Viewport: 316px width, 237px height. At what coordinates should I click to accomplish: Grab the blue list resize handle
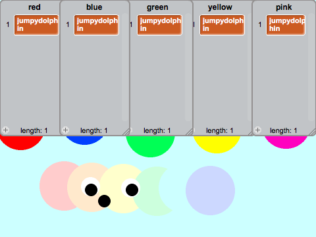126,132
